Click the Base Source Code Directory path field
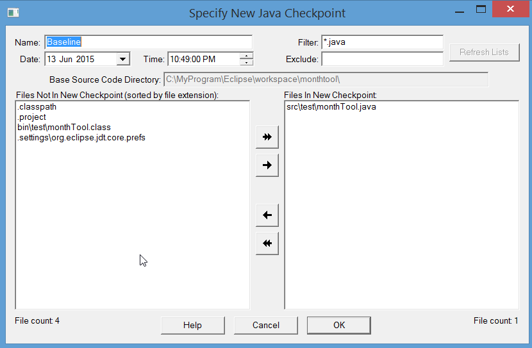 click(326, 79)
